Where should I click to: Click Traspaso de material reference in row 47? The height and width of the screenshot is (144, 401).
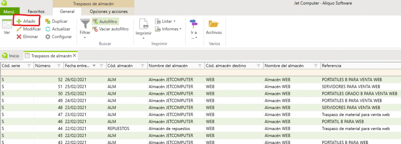356,114
